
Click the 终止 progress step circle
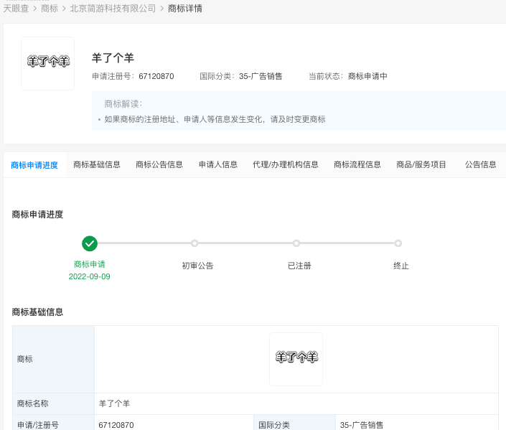click(398, 243)
